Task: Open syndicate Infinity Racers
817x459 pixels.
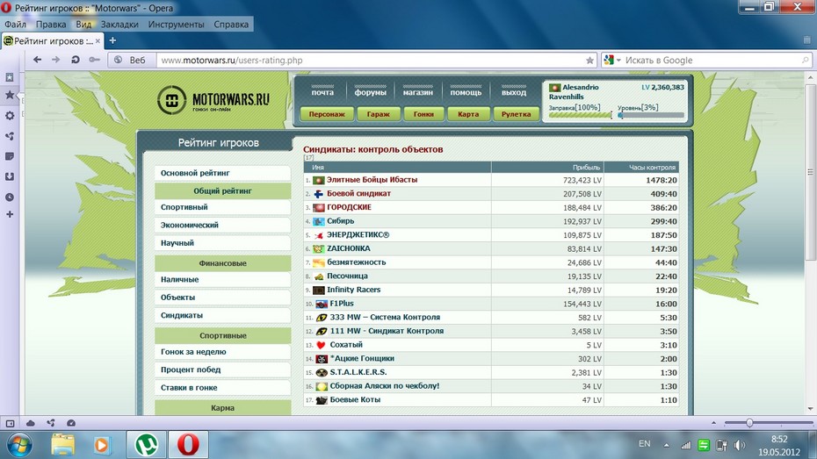Action: coord(353,290)
